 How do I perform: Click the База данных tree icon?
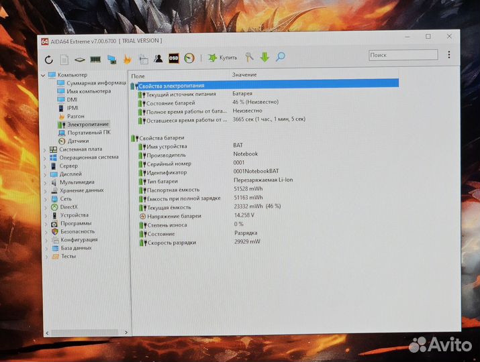point(55,248)
